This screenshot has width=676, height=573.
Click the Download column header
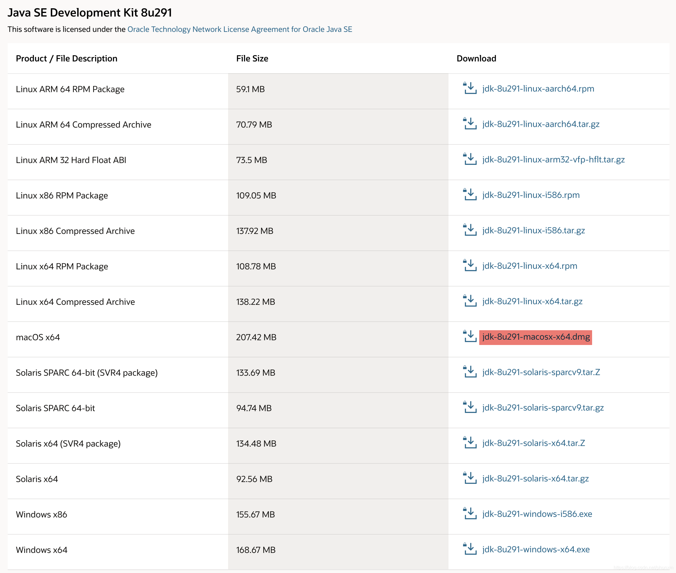(476, 58)
